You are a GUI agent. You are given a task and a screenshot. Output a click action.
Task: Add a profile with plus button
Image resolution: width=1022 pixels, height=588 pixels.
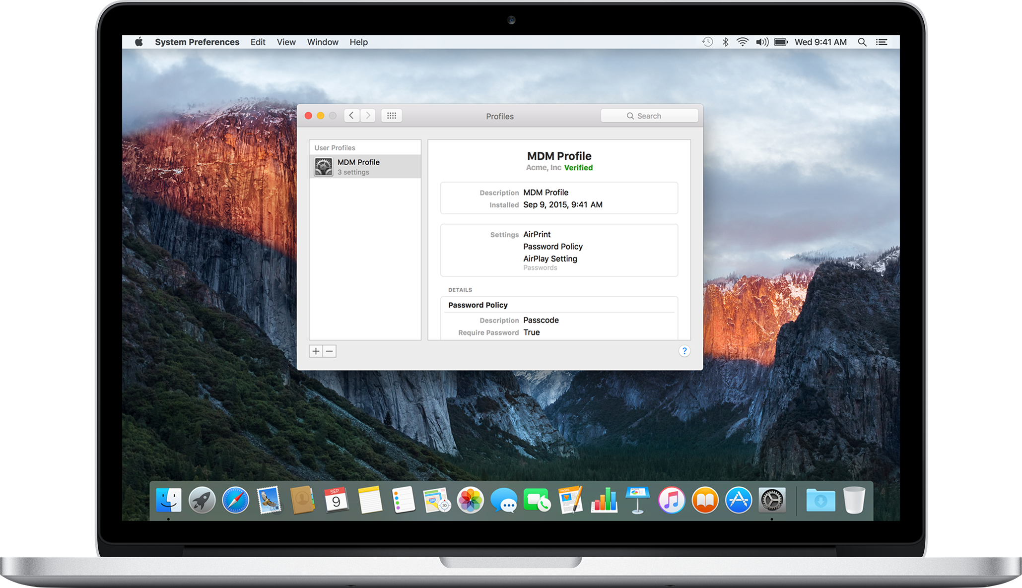pos(316,351)
